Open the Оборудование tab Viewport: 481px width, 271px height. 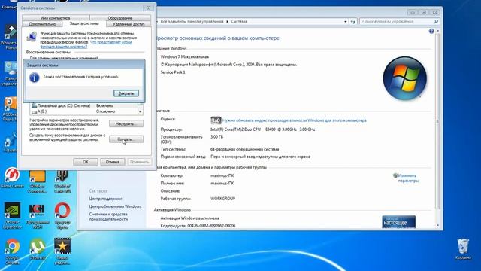click(x=120, y=18)
